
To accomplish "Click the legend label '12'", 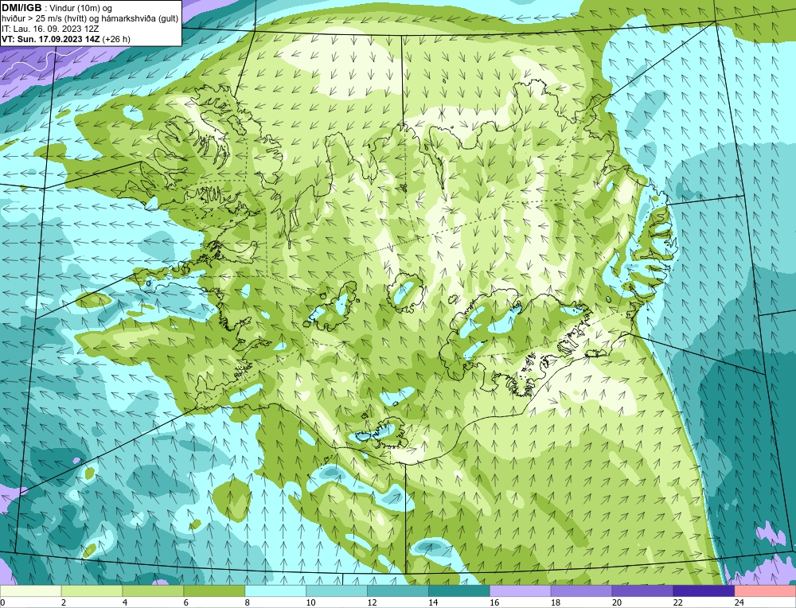I will (x=372, y=602).
